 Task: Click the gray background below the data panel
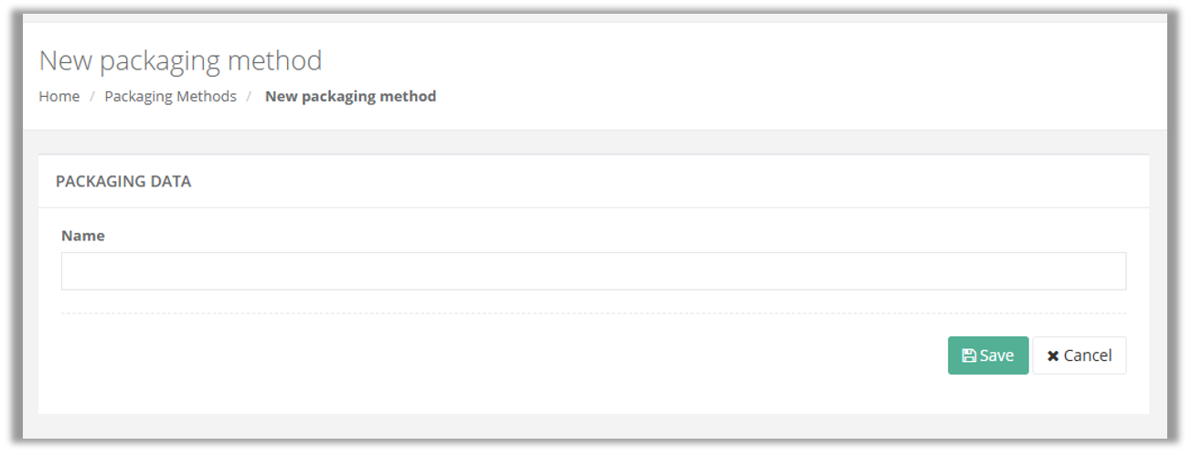593,426
